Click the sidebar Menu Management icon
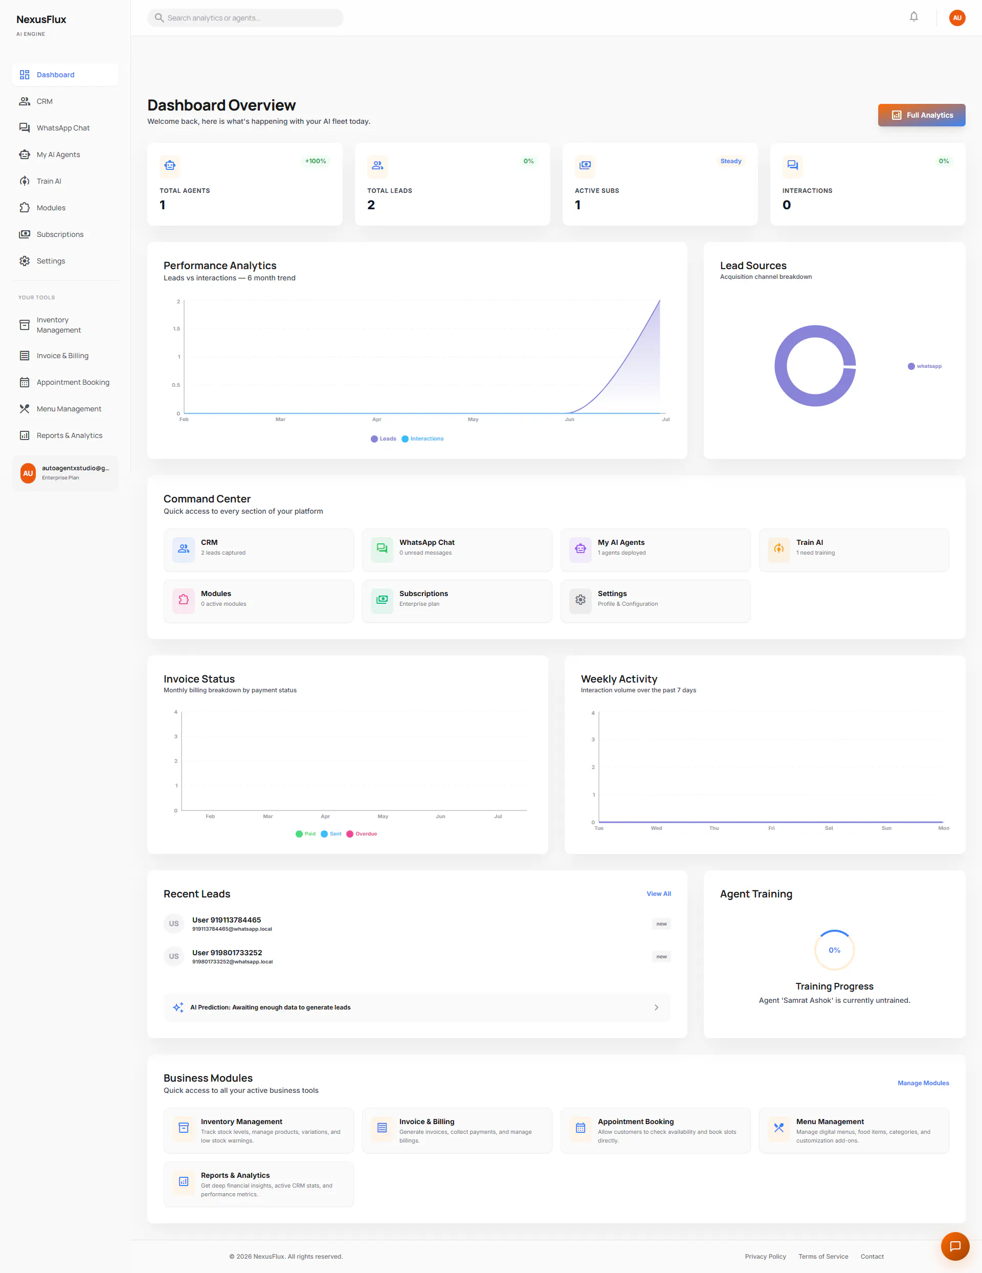The height and width of the screenshot is (1273, 982). [25, 409]
